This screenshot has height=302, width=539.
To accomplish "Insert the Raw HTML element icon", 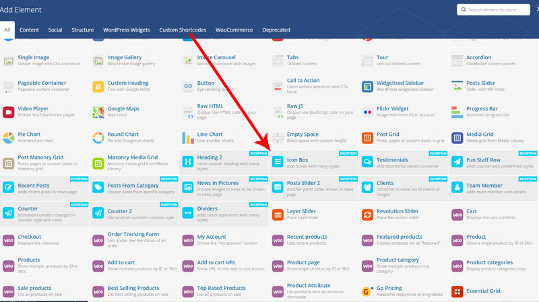I will pos(188,112).
